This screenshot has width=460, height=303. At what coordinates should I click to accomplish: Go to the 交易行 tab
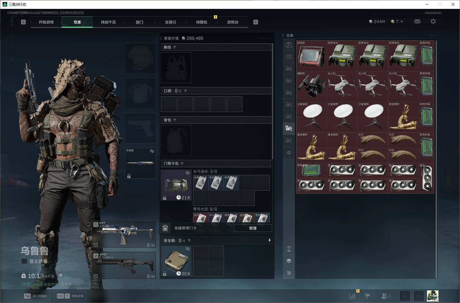click(x=171, y=22)
